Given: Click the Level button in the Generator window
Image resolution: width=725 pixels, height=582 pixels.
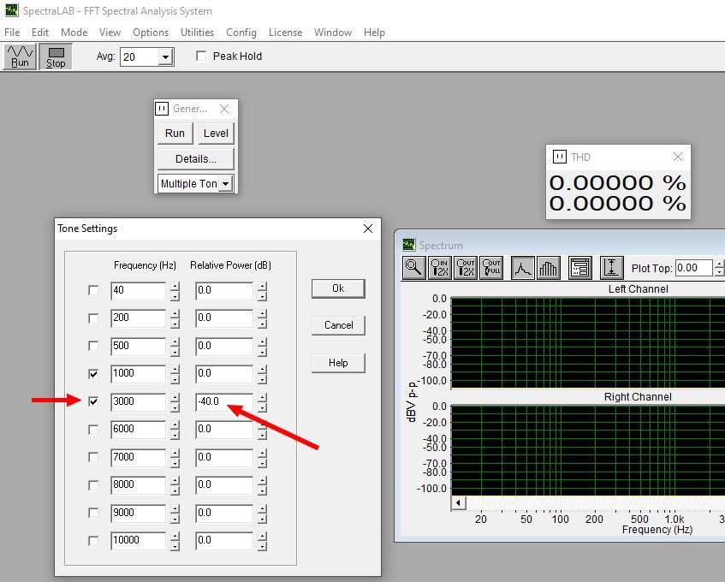Looking at the screenshot, I should pos(216,134).
